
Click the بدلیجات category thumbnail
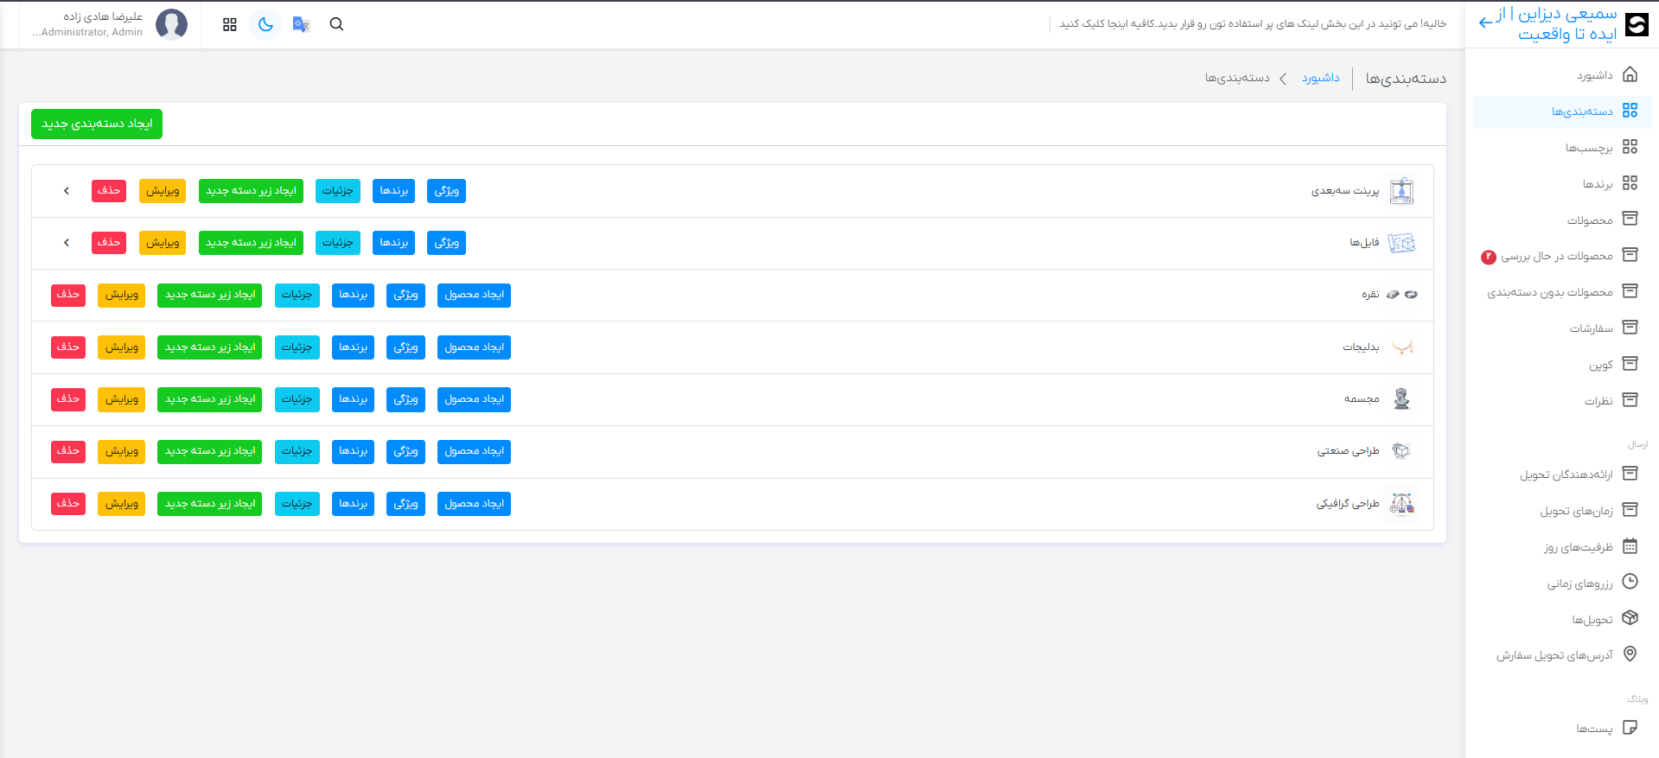(1401, 347)
